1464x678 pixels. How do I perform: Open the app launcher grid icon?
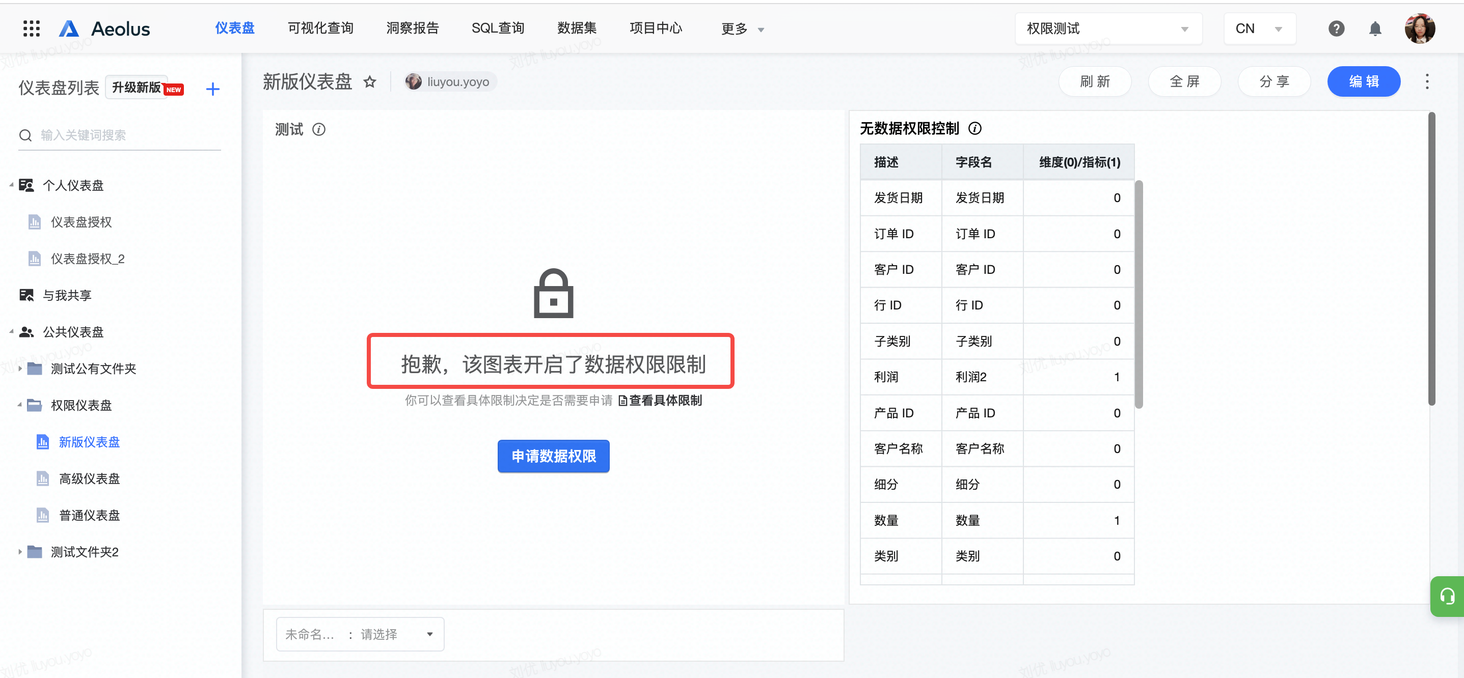(x=31, y=29)
